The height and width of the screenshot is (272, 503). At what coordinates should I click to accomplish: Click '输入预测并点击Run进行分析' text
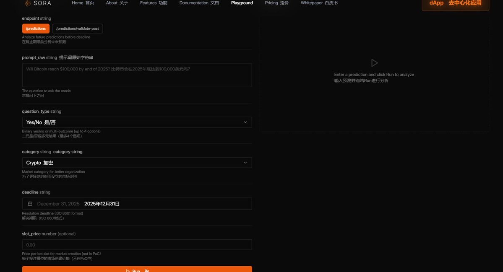pyautogui.click(x=361, y=81)
